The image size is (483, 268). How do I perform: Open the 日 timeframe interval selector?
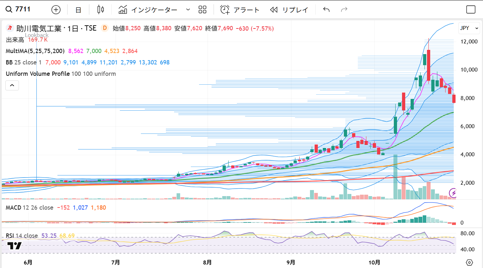click(78, 10)
